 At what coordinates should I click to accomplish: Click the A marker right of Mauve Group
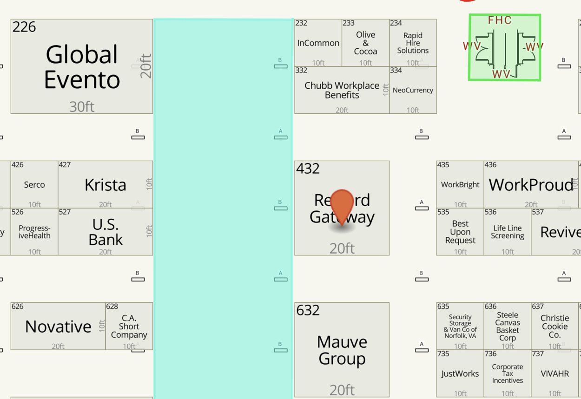coord(422,350)
